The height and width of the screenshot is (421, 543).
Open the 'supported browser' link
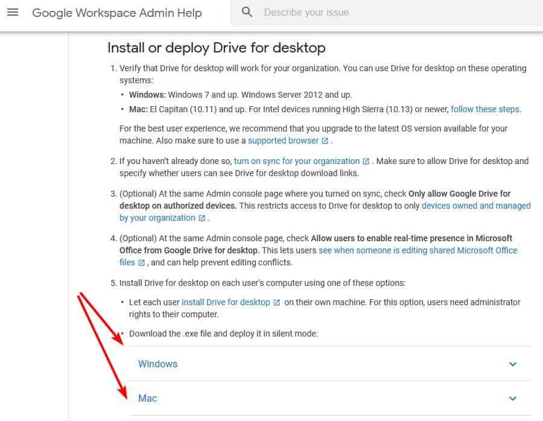click(283, 141)
